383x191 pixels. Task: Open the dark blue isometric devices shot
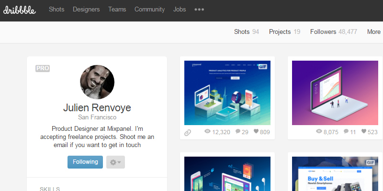pyautogui.click(x=227, y=174)
